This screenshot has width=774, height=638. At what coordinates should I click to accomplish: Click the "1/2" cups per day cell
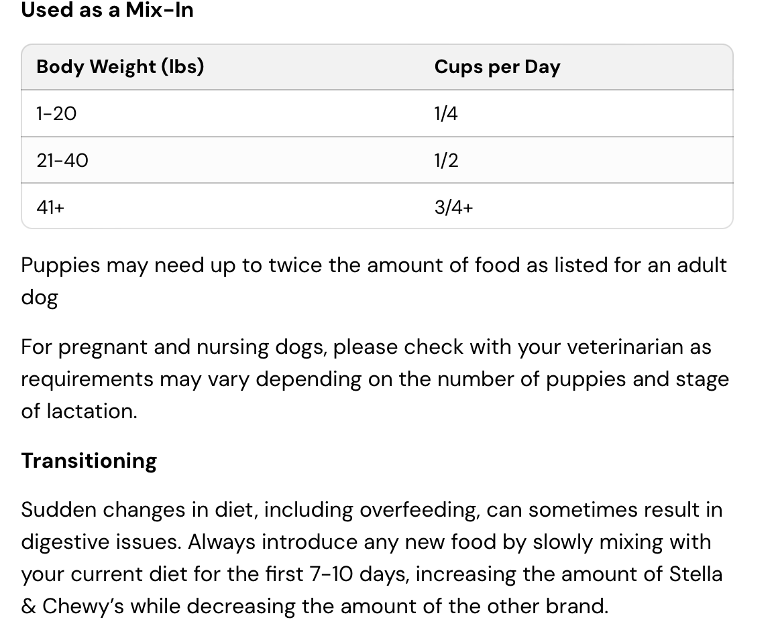(x=446, y=161)
